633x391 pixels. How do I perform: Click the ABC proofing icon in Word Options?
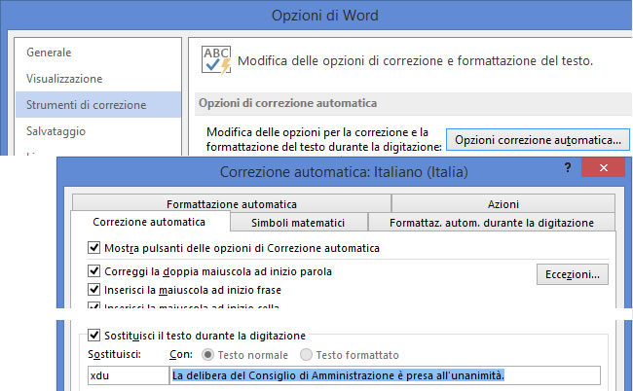point(216,60)
